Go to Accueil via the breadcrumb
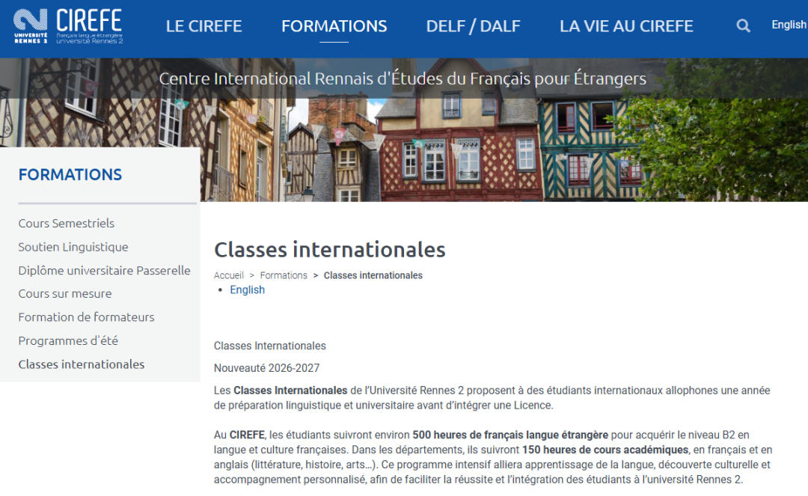This screenshot has width=808, height=496. pos(228,275)
